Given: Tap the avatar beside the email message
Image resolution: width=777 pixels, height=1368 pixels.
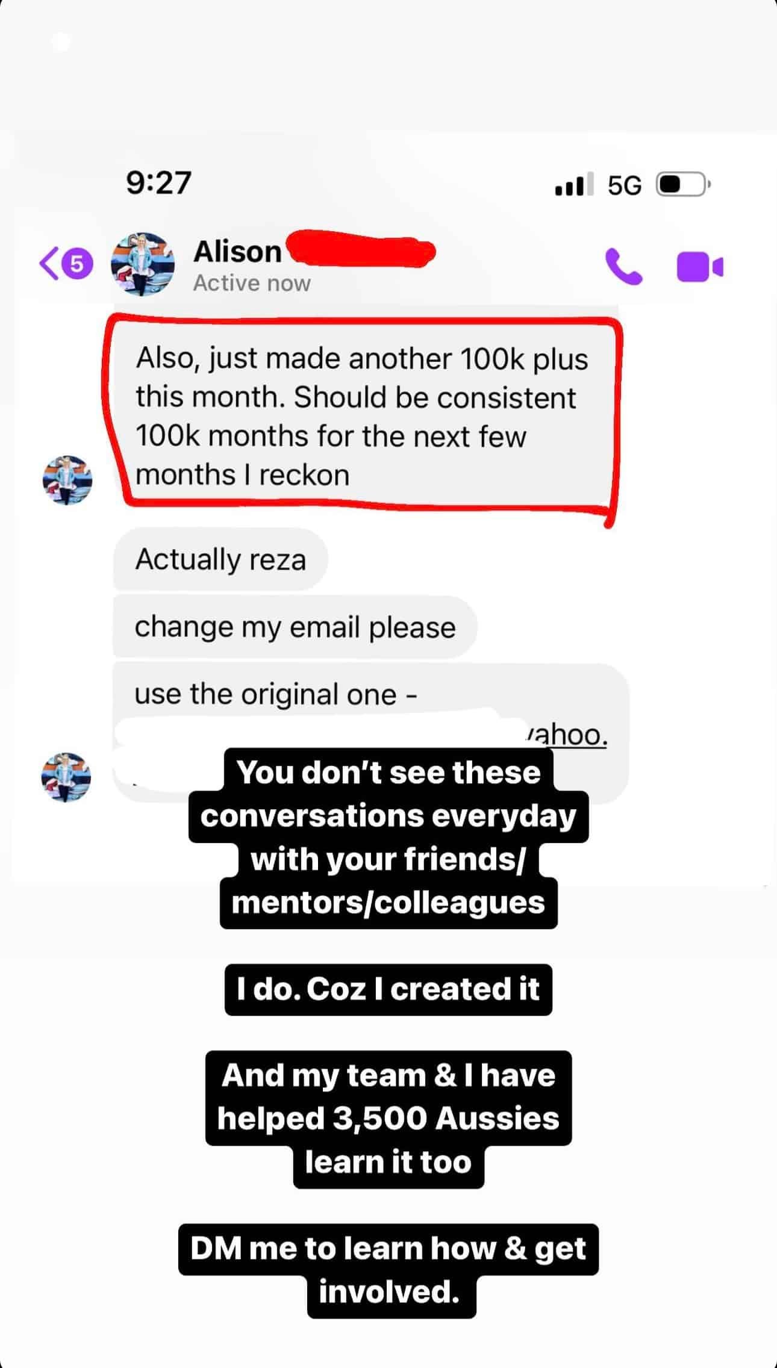Looking at the screenshot, I should point(66,777).
